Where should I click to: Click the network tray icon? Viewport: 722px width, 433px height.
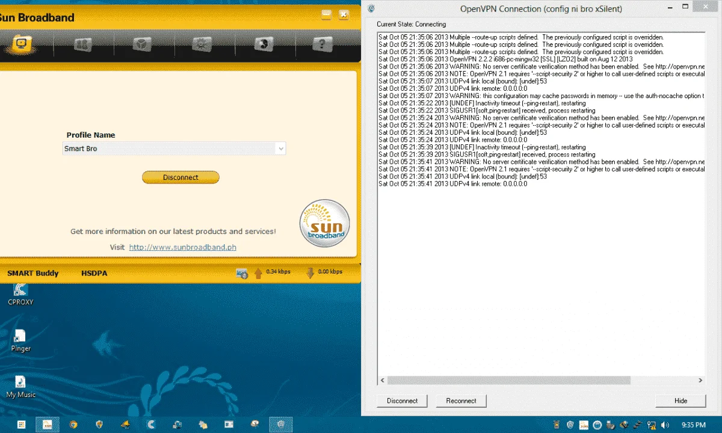click(x=652, y=425)
